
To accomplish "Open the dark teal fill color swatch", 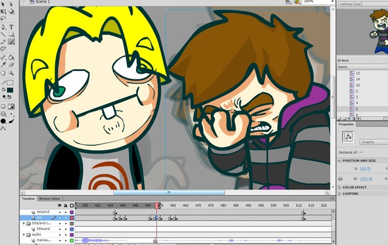I will coord(10,90).
